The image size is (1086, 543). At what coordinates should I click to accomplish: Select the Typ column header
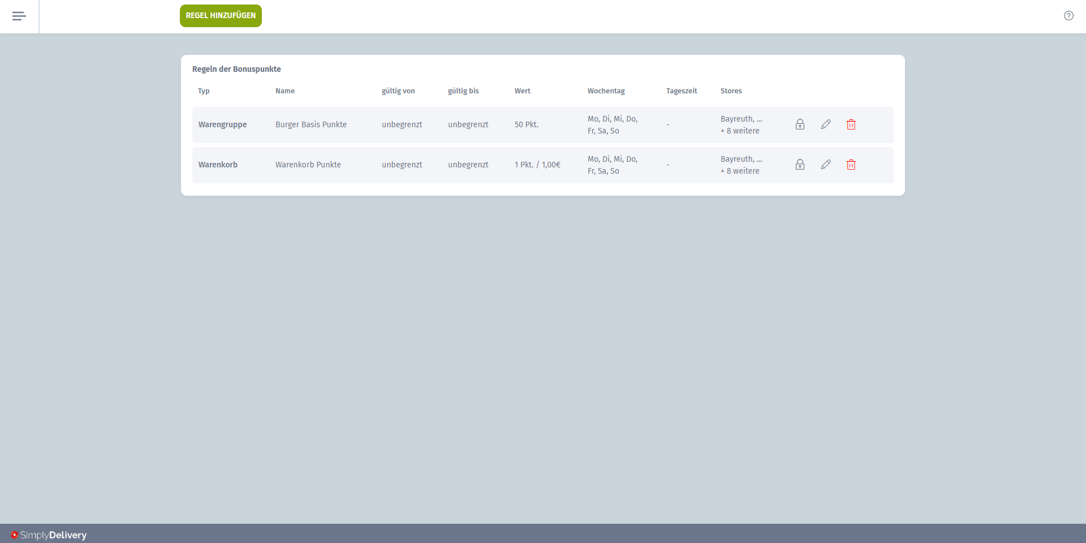(204, 91)
